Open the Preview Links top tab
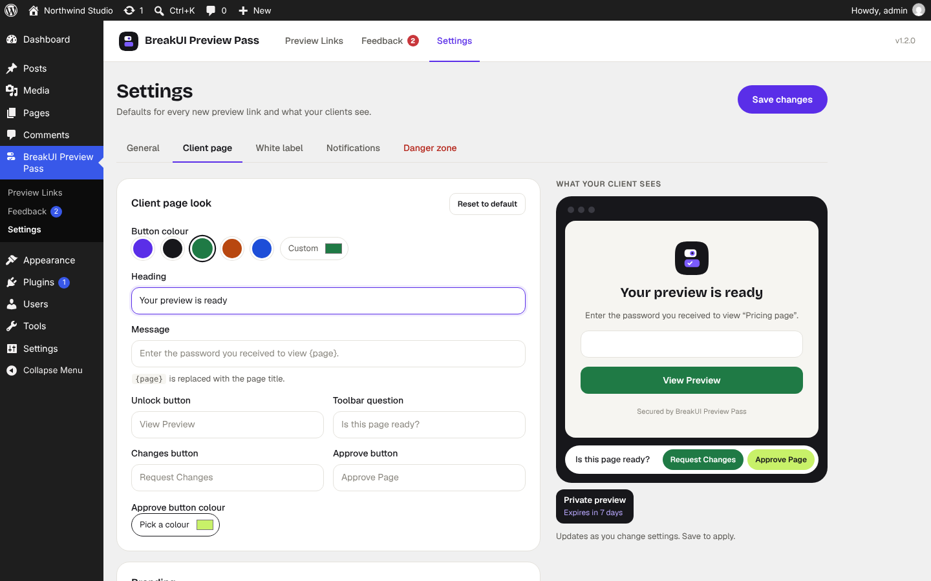The height and width of the screenshot is (581, 931). point(314,41)
